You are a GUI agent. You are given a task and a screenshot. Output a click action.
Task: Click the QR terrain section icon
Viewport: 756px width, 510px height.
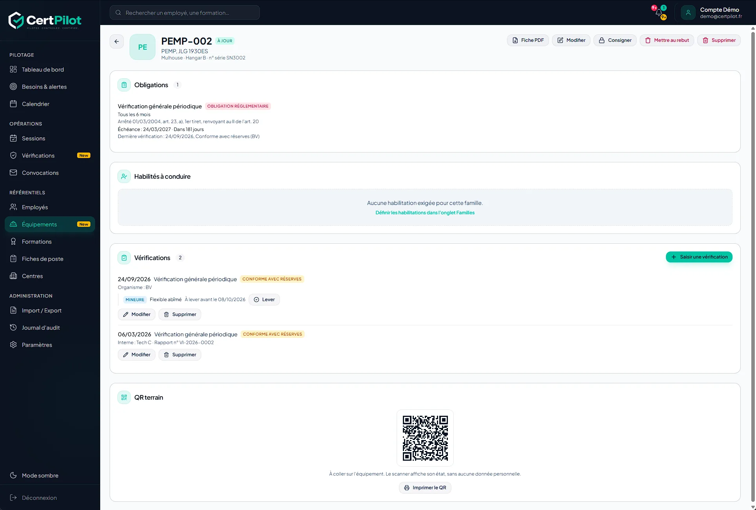(124, 397)
